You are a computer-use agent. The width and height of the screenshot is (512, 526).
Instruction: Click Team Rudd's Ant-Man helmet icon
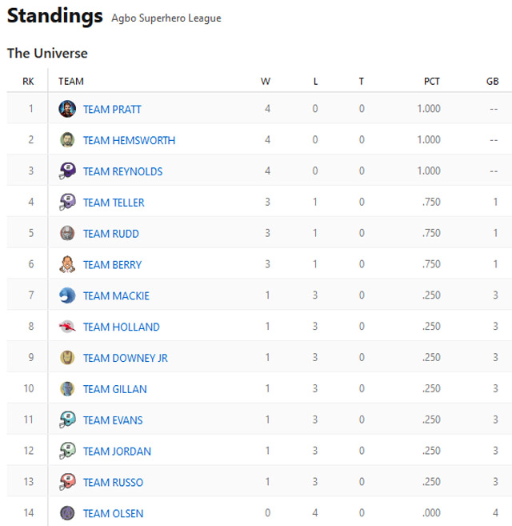67,233
